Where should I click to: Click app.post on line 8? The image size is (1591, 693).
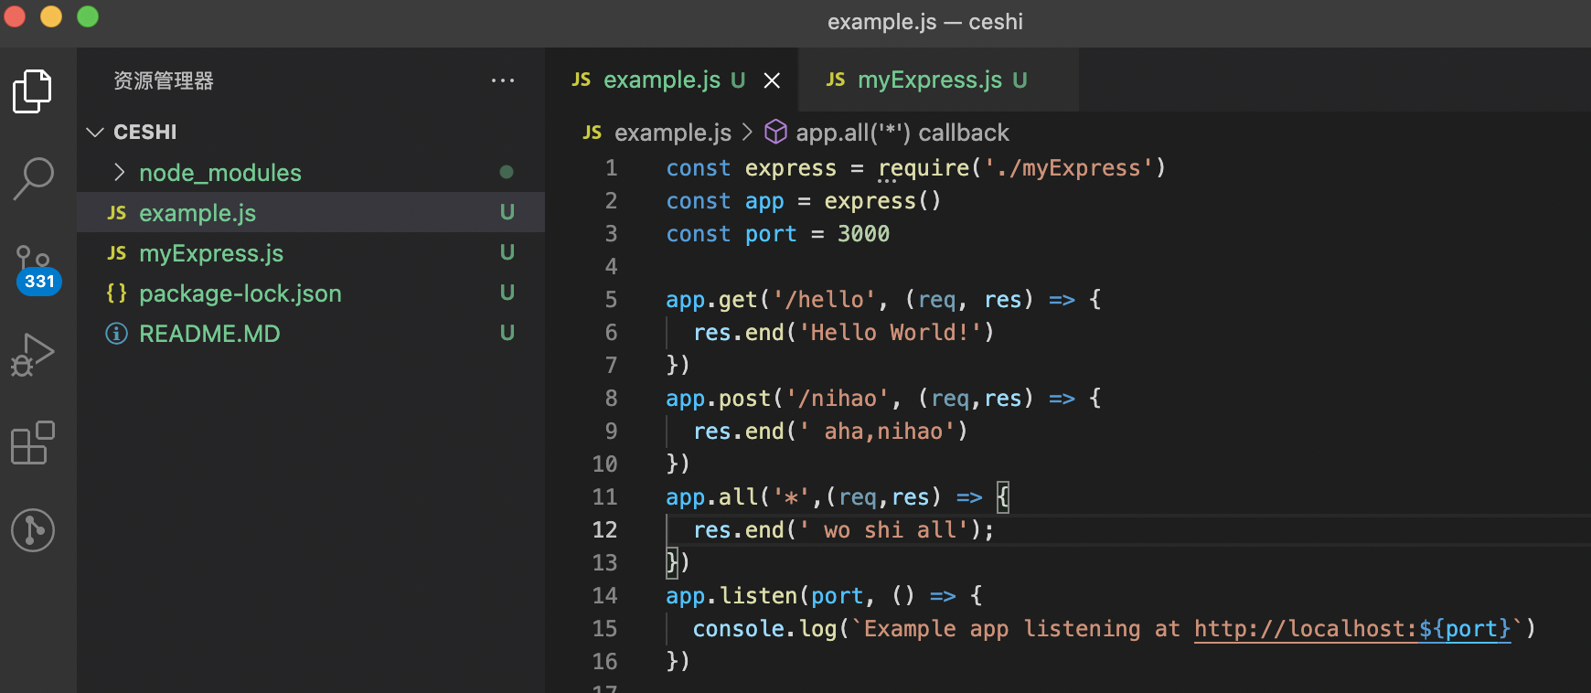point(719,399)
